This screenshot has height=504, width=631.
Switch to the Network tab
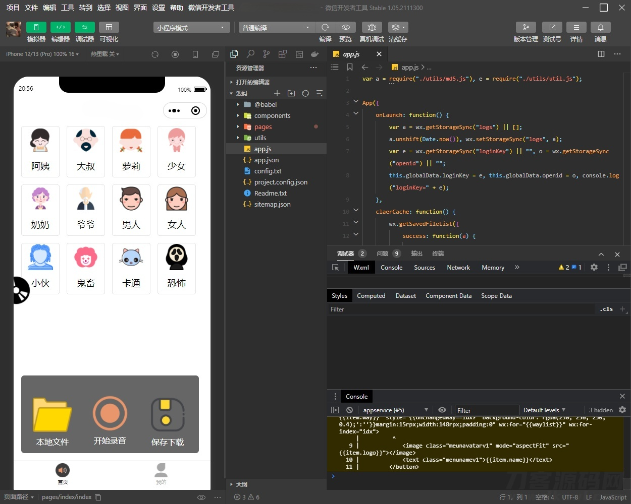458,267
